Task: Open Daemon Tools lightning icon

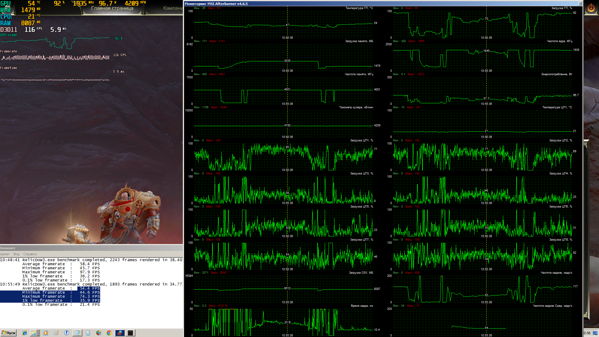Action: [x=66, y=333]
